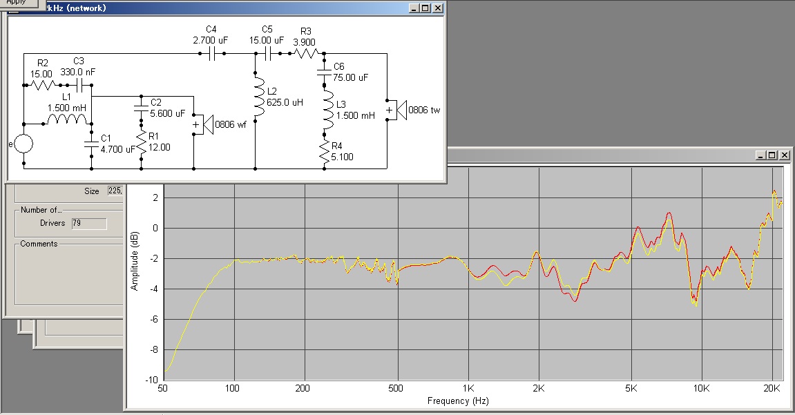Focus the Size input field
The image size is (795, 415).
(115, 191)
